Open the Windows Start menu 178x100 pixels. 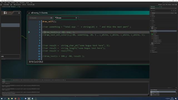(2, 99)
